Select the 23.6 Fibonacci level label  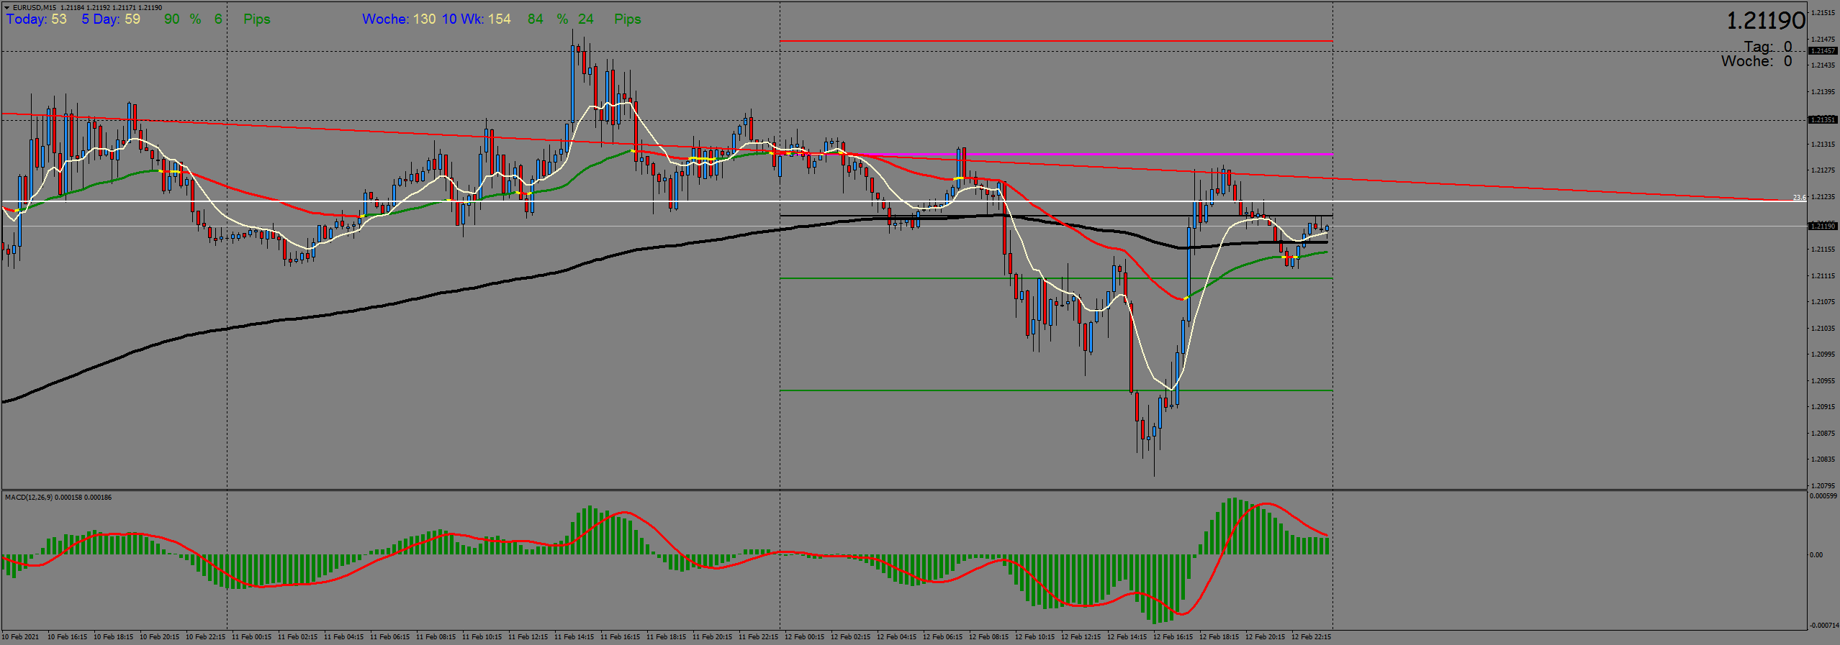[1799, 198]
